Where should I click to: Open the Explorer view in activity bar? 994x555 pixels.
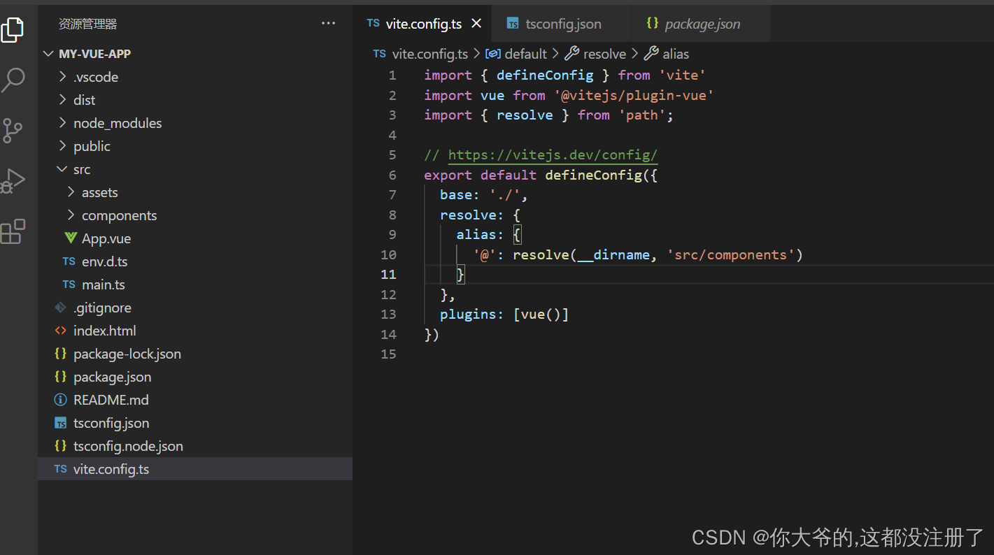12,30
